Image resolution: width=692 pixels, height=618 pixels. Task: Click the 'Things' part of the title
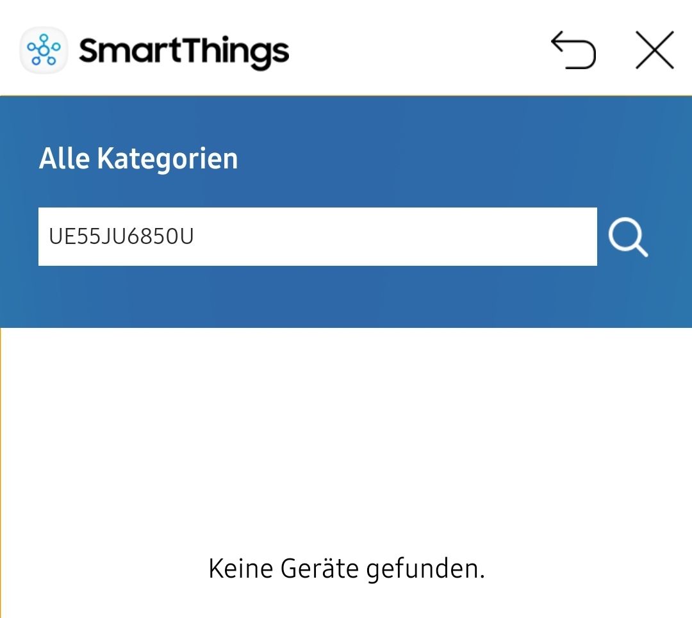235,51
